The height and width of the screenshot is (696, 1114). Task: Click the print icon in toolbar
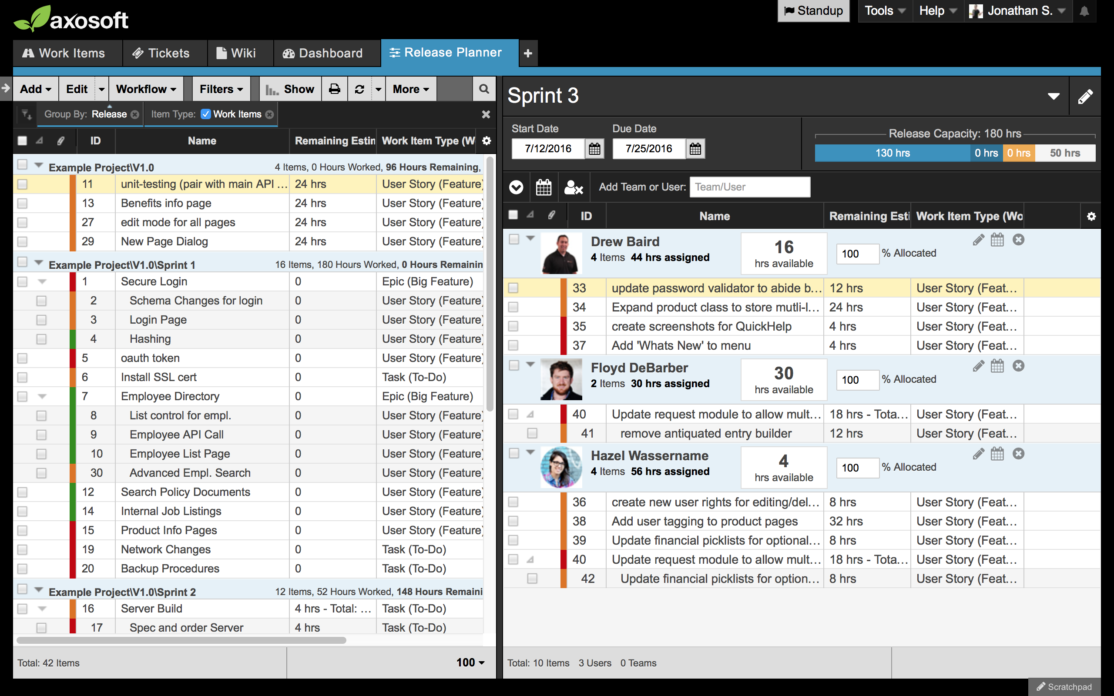point(335,89)
